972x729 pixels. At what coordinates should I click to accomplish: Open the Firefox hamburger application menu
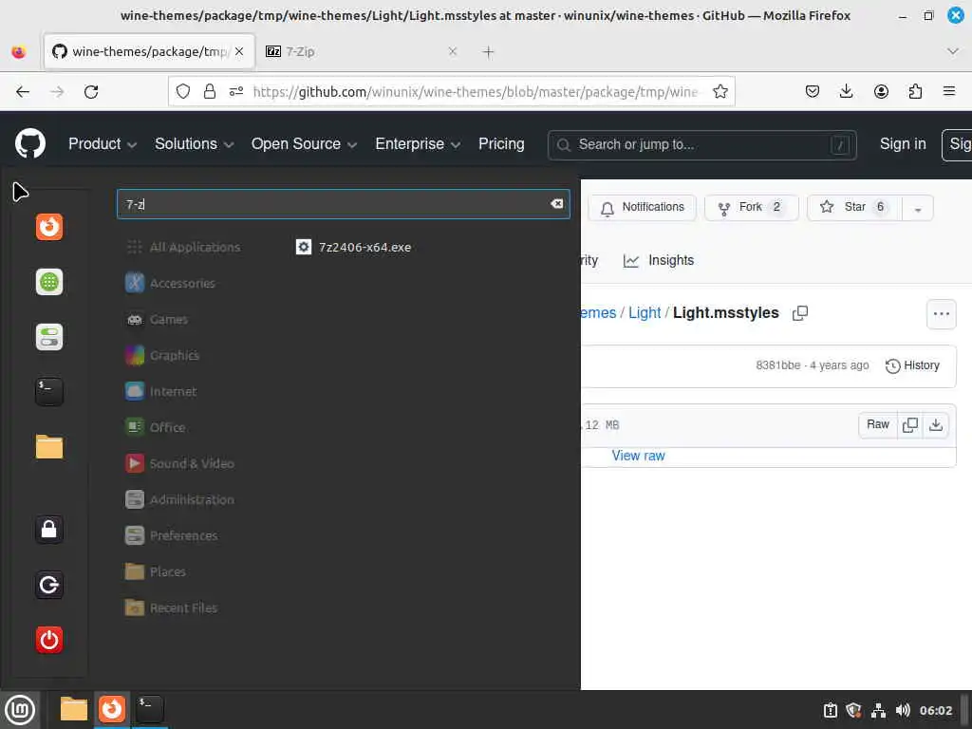[949, 92]
